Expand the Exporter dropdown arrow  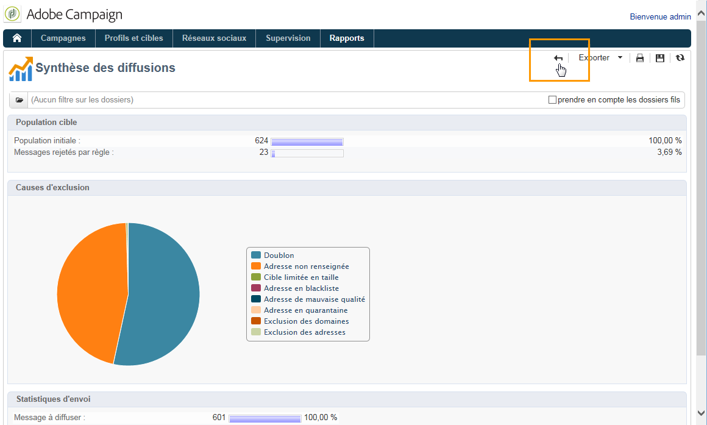pos(620,57)
